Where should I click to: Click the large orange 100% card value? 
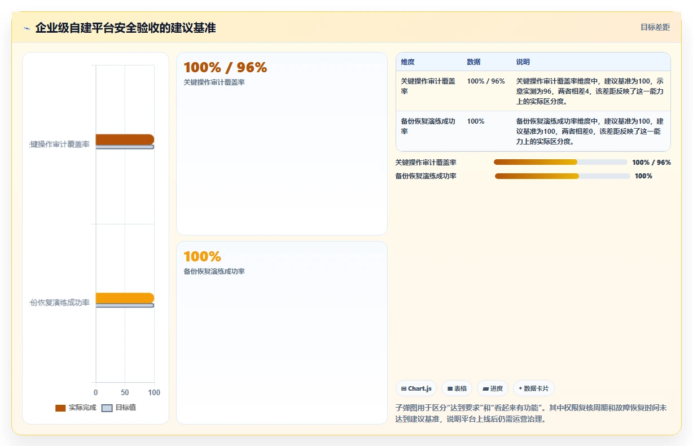(x=202, y=257)
